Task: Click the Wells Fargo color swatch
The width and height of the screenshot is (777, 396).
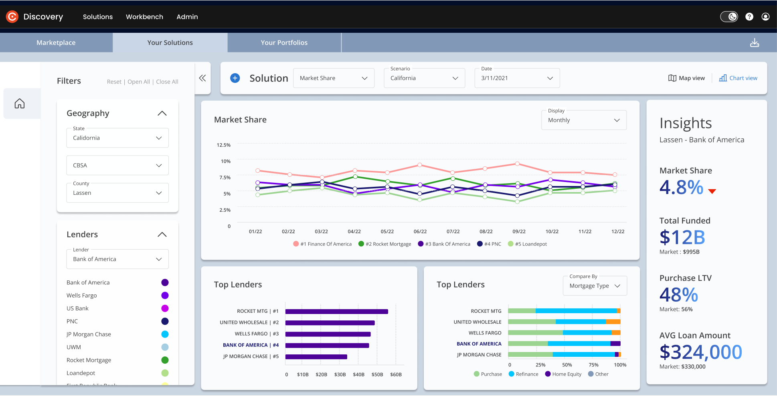Action: [165, 295]
